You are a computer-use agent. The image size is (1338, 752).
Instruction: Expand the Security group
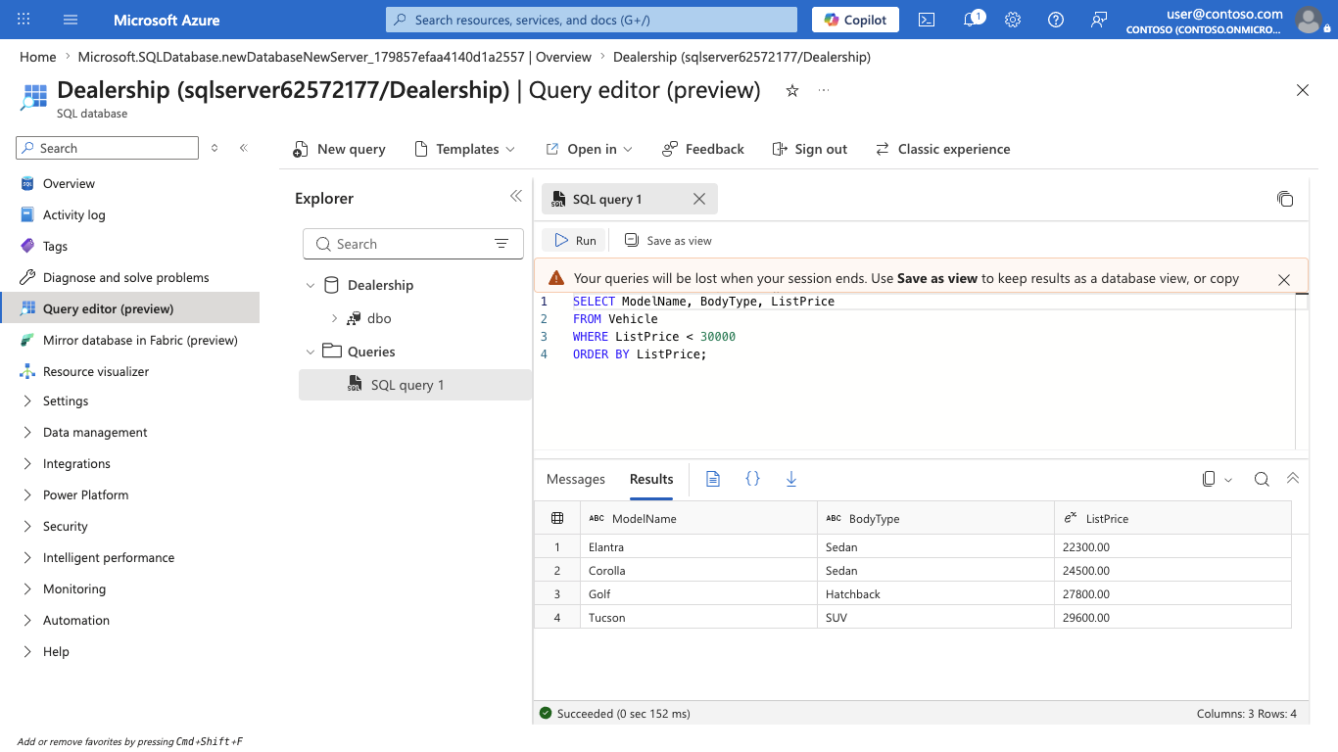point(27,526)
